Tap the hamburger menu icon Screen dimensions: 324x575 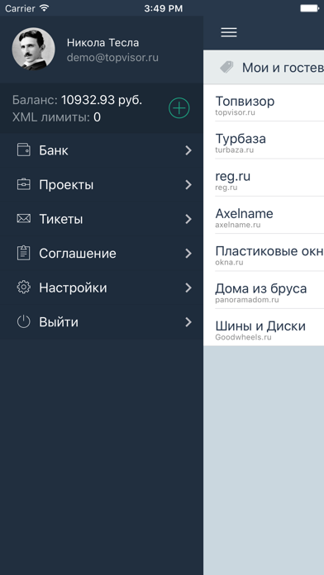229,32
